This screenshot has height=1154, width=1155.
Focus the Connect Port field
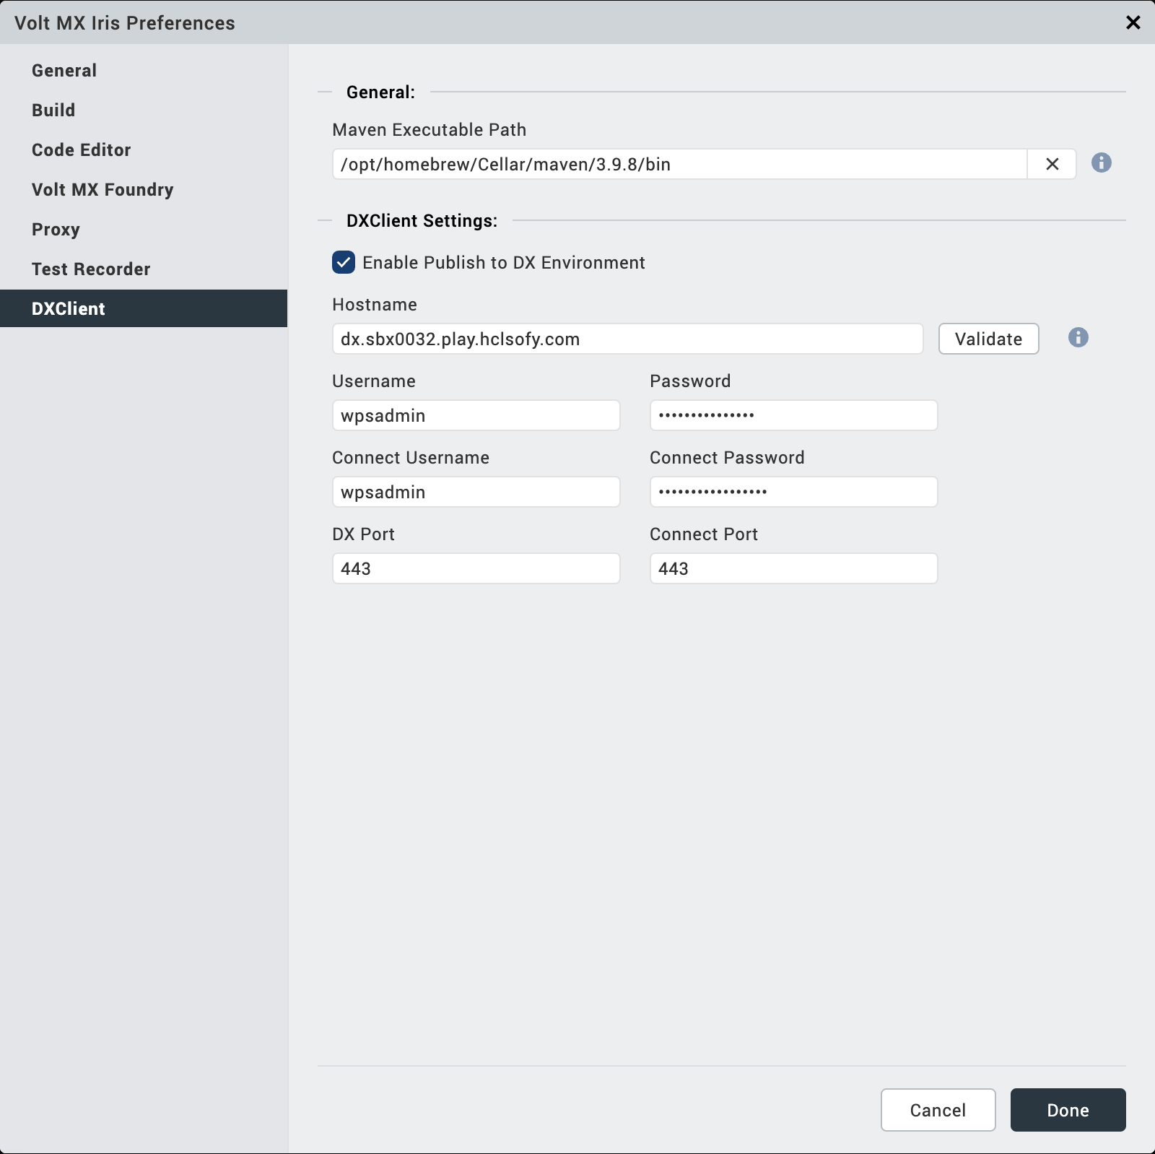(x=793, y=568)
